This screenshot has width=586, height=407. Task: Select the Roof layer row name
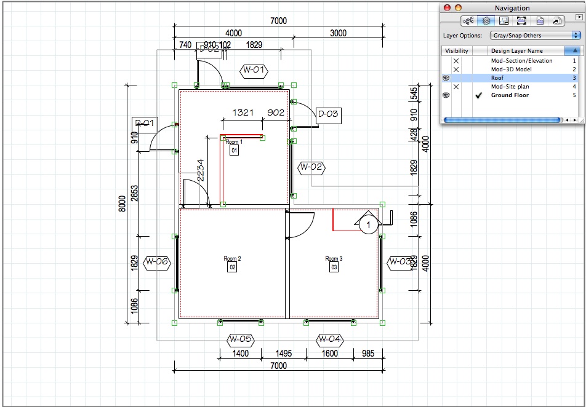(498, 78)
